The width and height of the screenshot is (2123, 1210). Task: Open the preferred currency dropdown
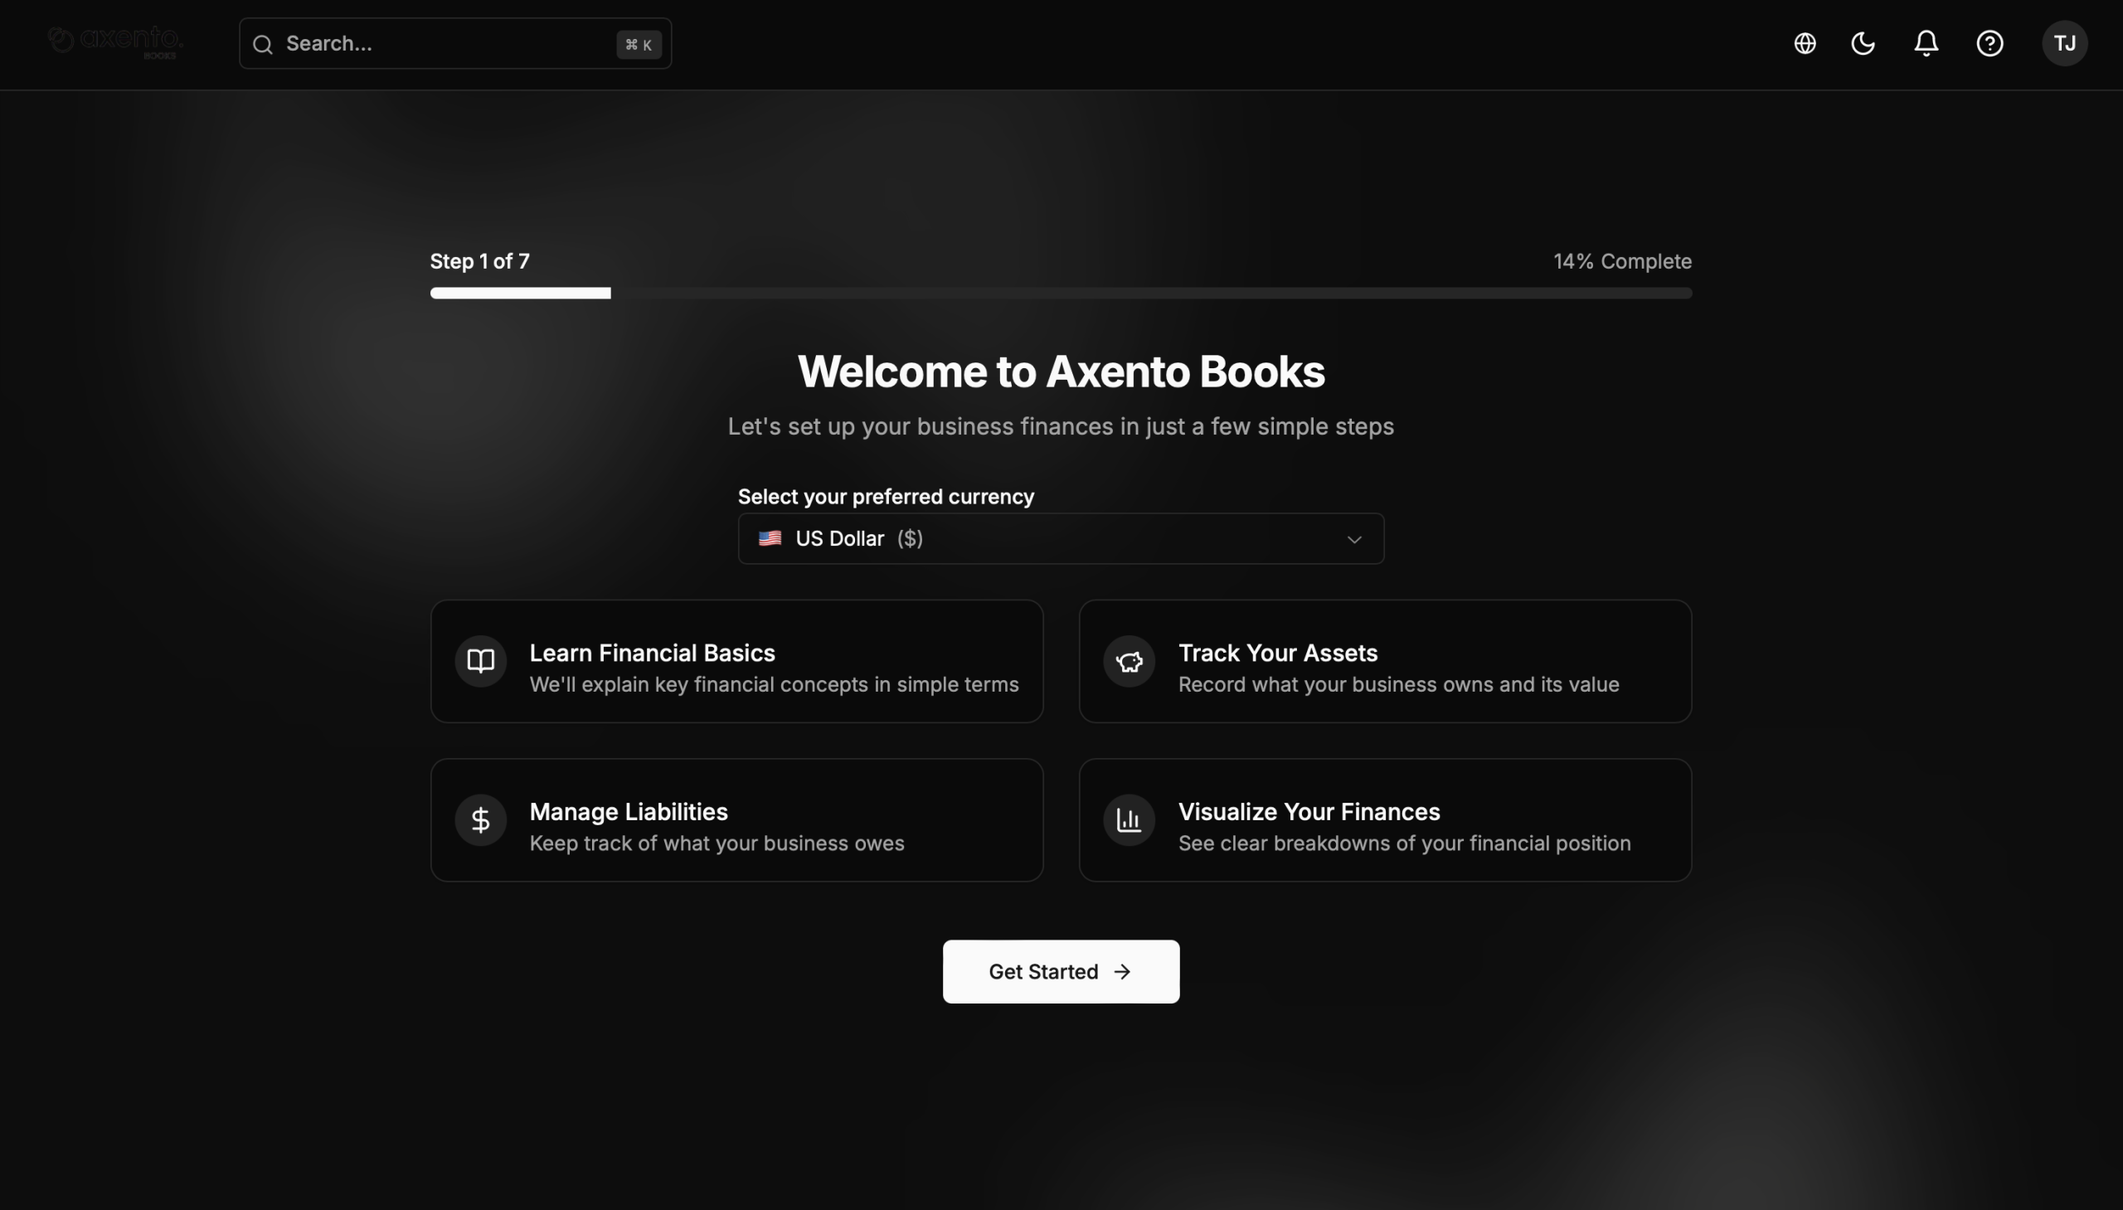[x=1061, y=538]
